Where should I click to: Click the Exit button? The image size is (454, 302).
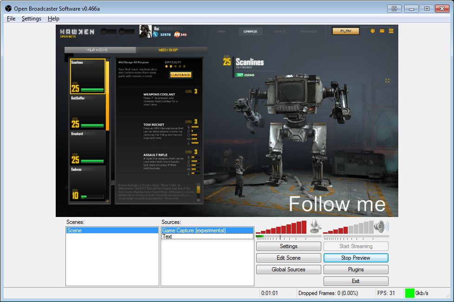click(356, 281)
